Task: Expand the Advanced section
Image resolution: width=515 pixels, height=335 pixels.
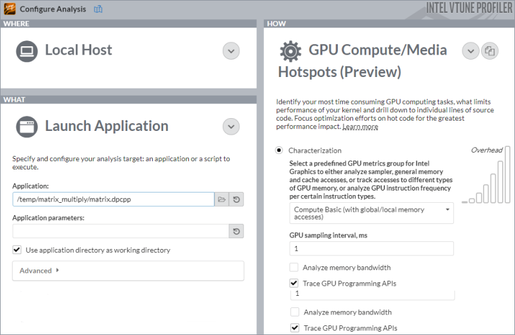Action: [39, 271]
